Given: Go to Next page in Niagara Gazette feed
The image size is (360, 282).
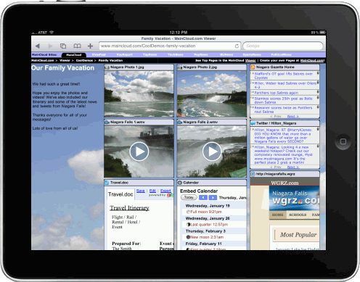Looking at the screenshot, I should tap(292, 117).
